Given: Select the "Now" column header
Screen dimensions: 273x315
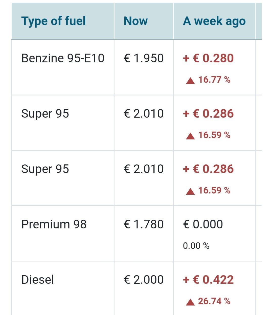Looking at the screenshot, I should (136, 21).
